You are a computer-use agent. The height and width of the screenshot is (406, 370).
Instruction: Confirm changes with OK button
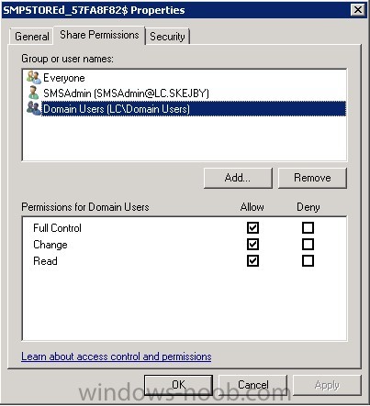[x=178, y=385]
